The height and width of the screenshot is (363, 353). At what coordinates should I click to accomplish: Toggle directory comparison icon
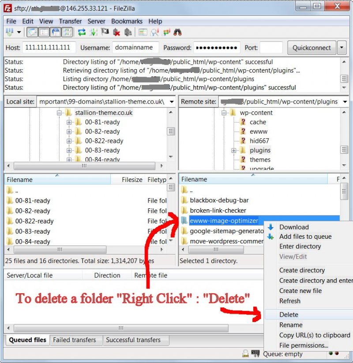point(154,32)
